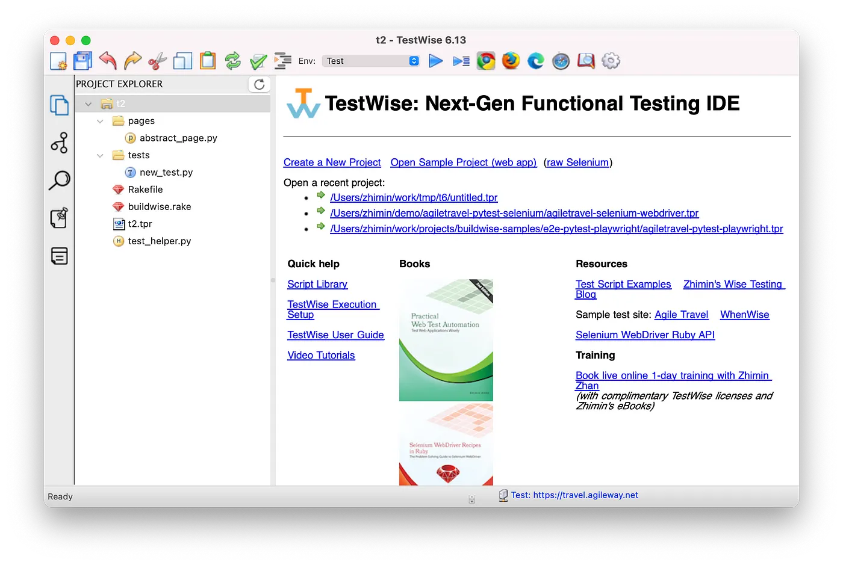Click the Copy toolbar icon
This screenshot has height=565, width=843.
click(x=183, y=61)
